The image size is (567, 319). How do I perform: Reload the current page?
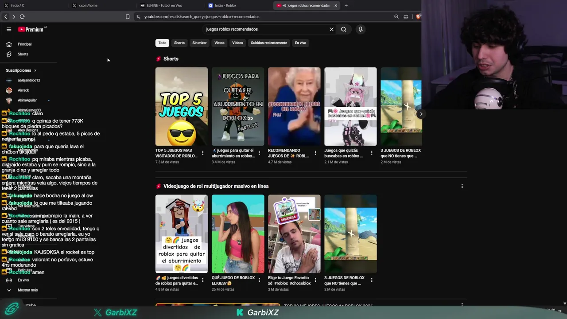tap(22, 16)
